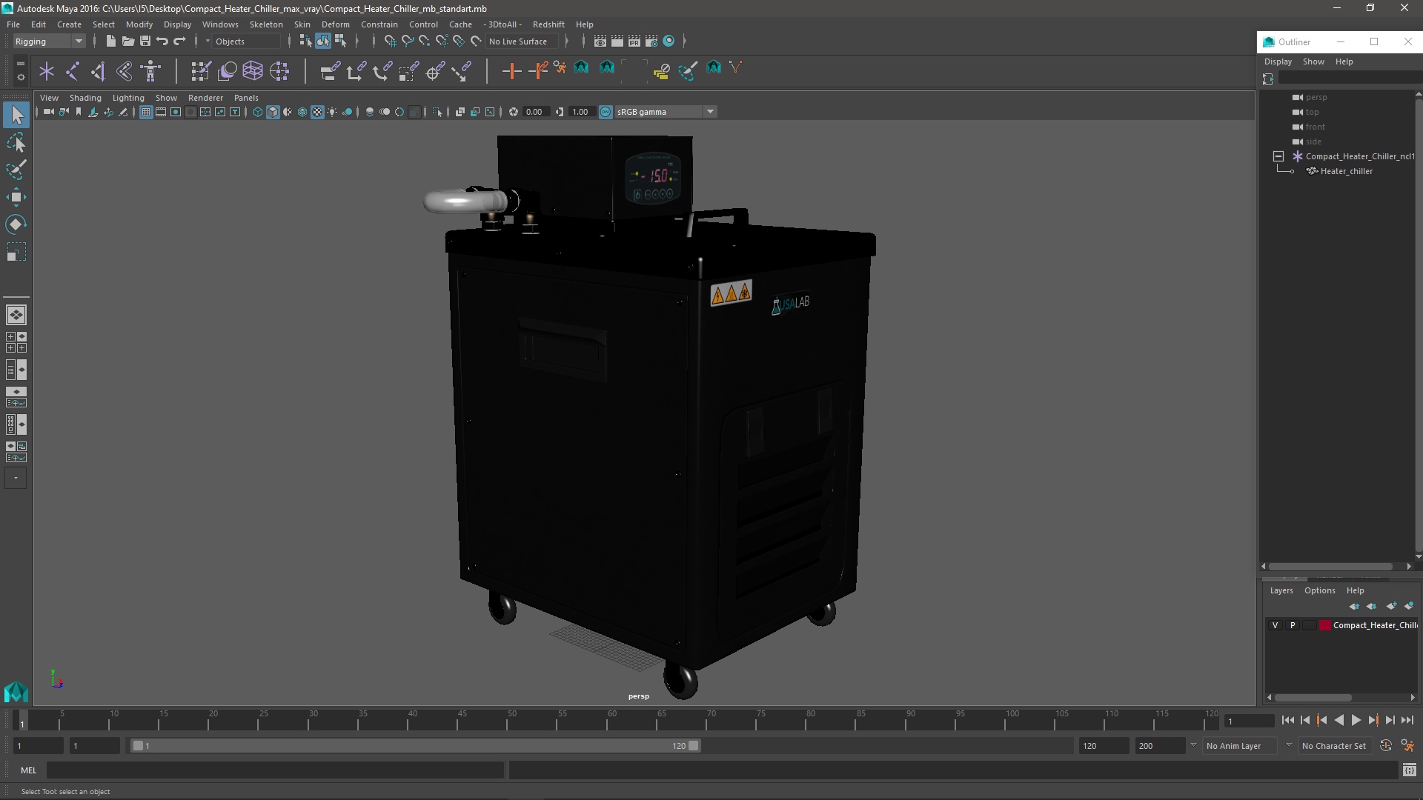Go to start of playback range
The image size is (1423, 800).
1287,720
